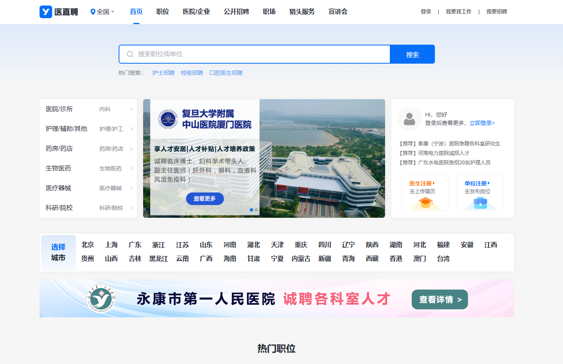Open the 职位 navigation tab
The image size is (563, 364).
click(162, 12)
